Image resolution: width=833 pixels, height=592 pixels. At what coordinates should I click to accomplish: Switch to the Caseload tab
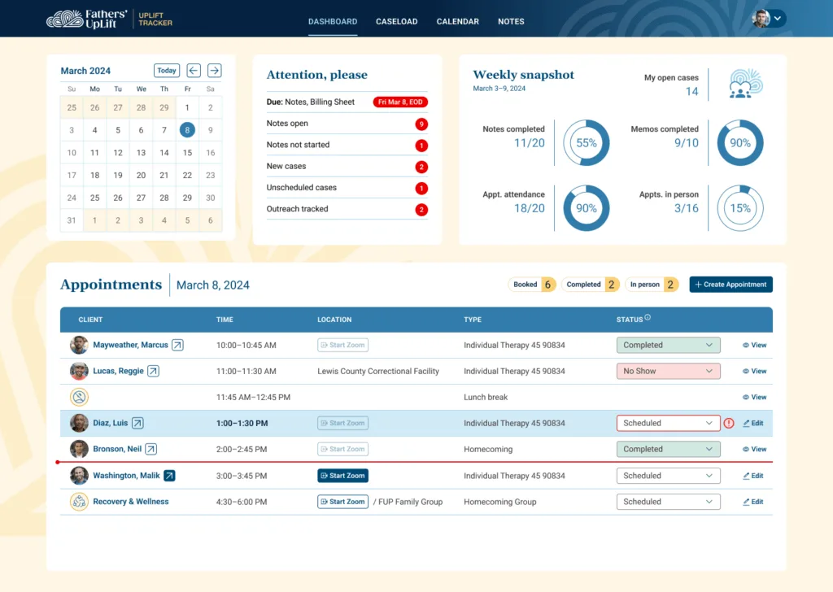396,21
